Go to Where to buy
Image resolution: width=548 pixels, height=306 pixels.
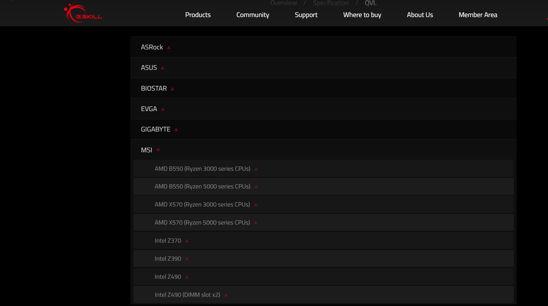pos(362,15)
